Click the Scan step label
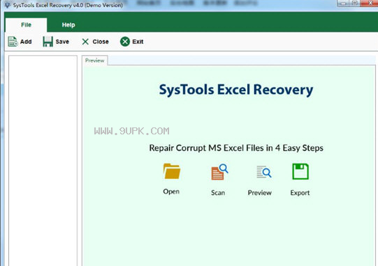Screen dimensions: 378x266 (x=218, y=193)
